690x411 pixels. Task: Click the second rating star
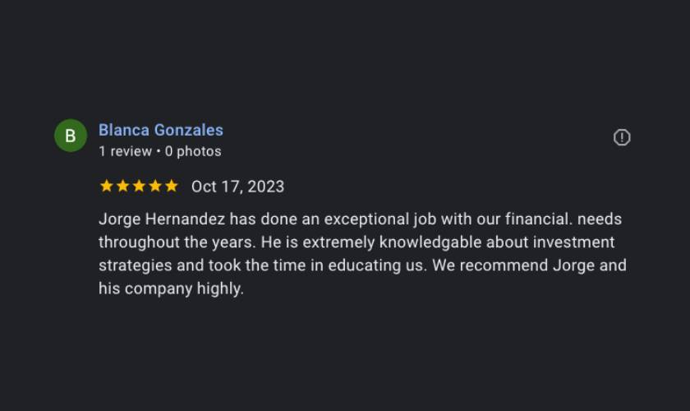122,186
